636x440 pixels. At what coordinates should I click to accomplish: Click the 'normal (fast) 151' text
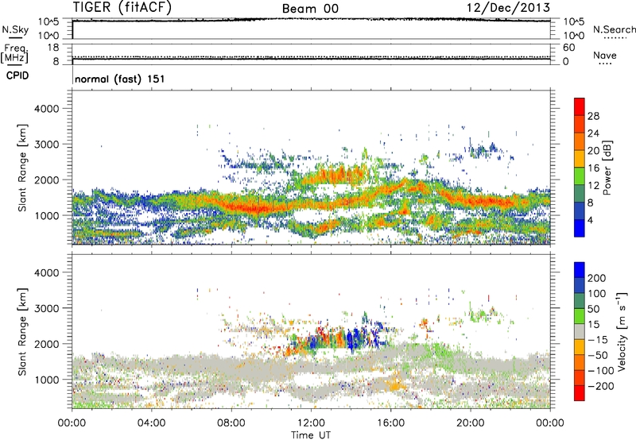point(120,79)
